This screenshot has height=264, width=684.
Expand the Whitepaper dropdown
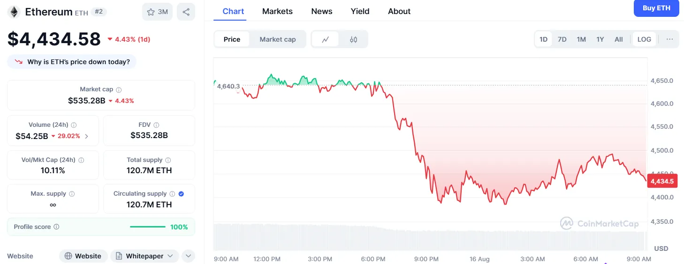144,256
